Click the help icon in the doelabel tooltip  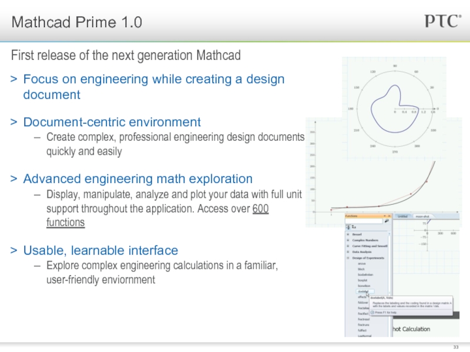click(372, 312)
